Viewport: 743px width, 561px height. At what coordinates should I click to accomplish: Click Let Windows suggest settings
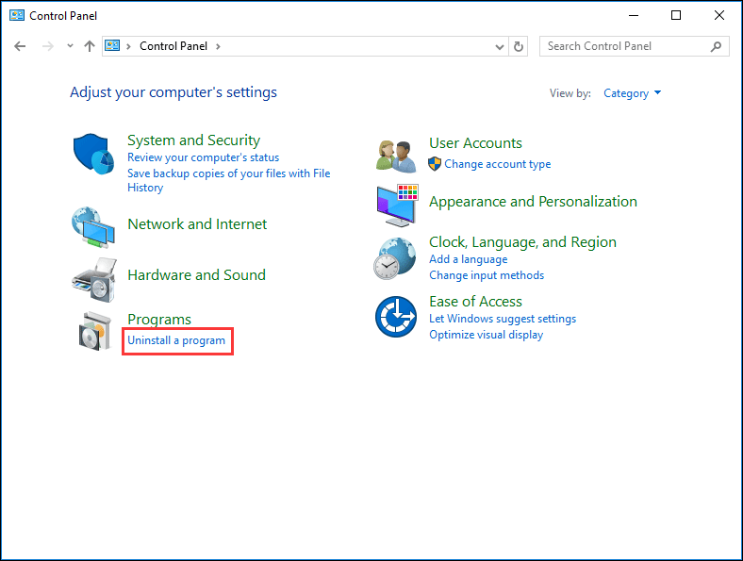click(x=503, y=319)
